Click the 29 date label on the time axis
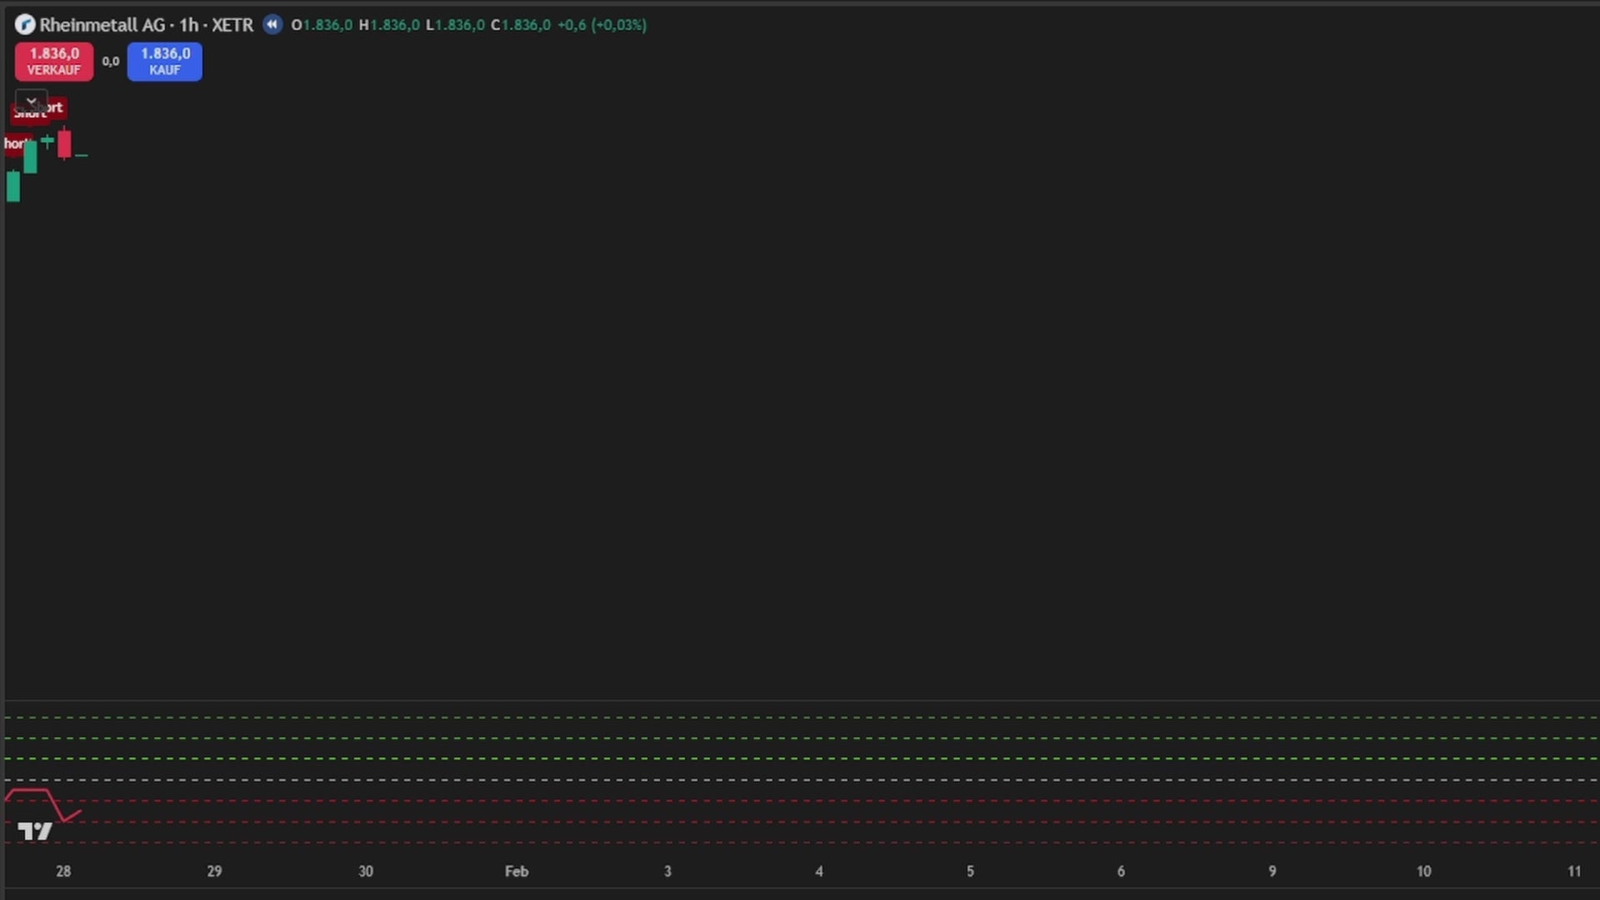1600x900 pixels. click(214, 871)
